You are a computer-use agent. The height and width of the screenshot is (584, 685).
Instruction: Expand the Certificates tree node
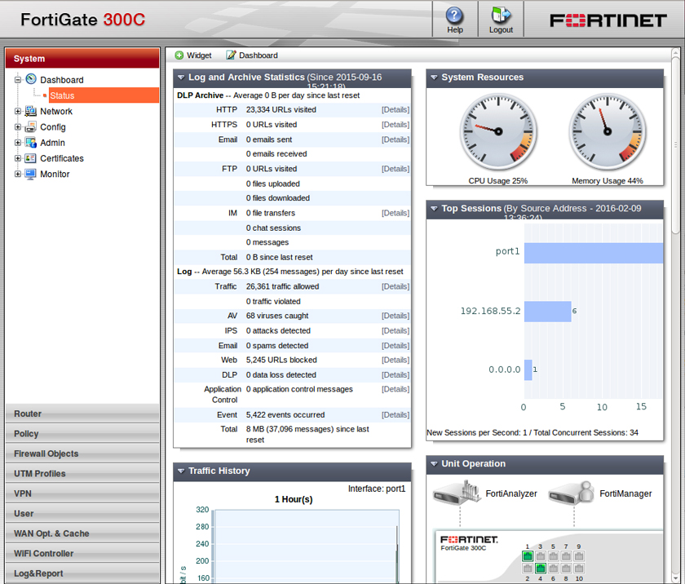(x=18, y=158)
